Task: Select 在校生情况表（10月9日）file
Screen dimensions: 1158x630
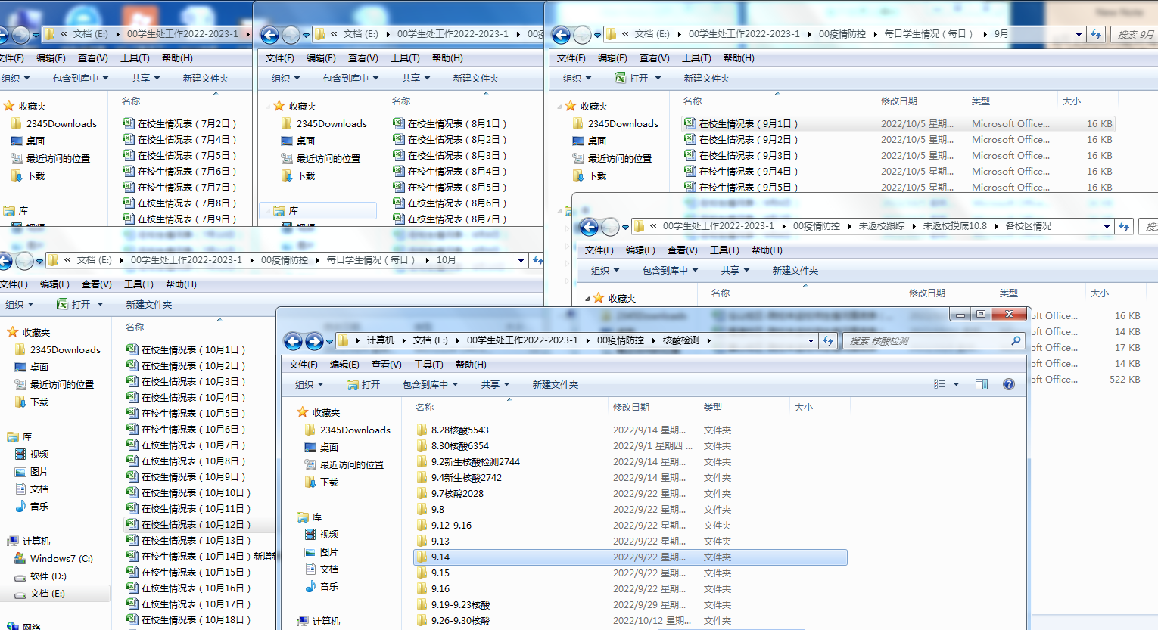Action: pos(193,477)
